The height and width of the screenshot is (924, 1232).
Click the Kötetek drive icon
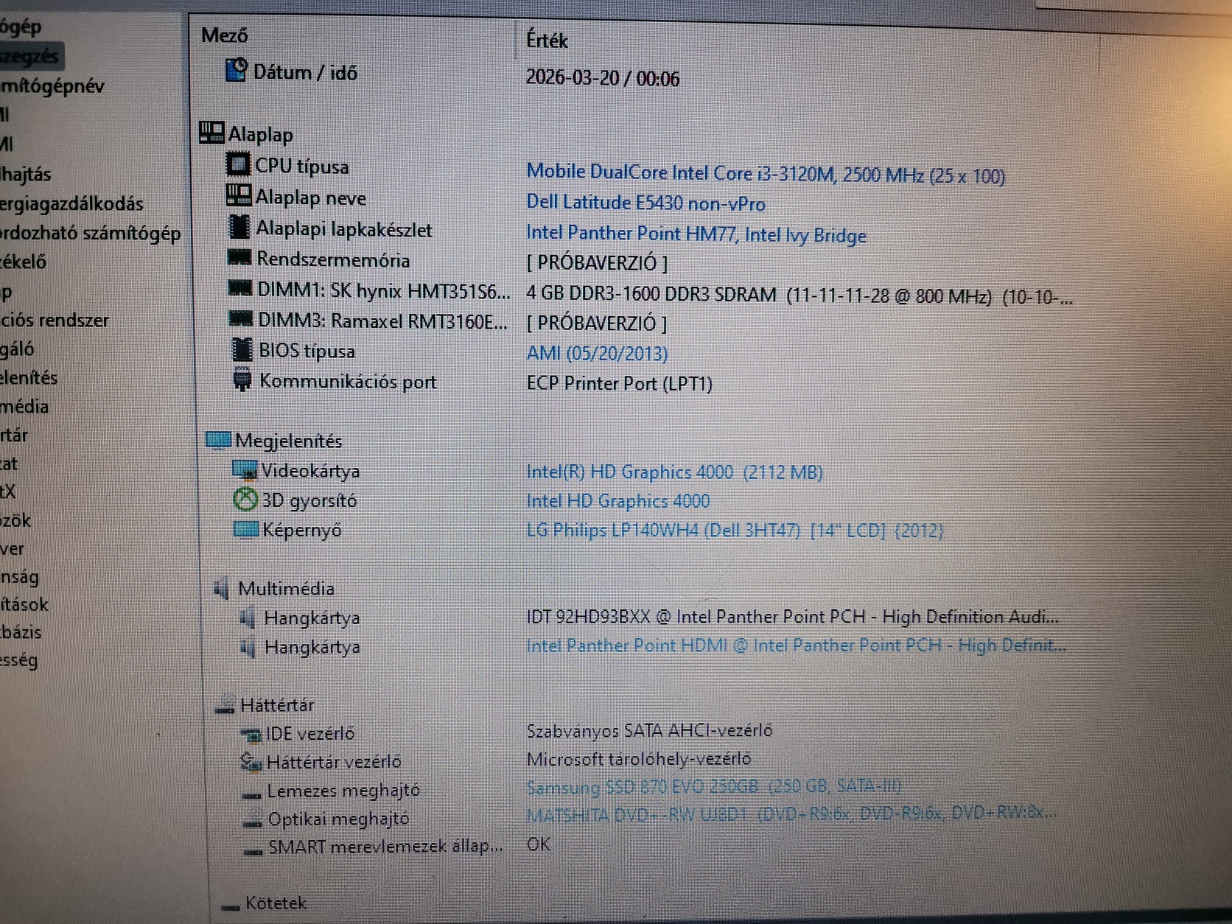pos(231,906)
